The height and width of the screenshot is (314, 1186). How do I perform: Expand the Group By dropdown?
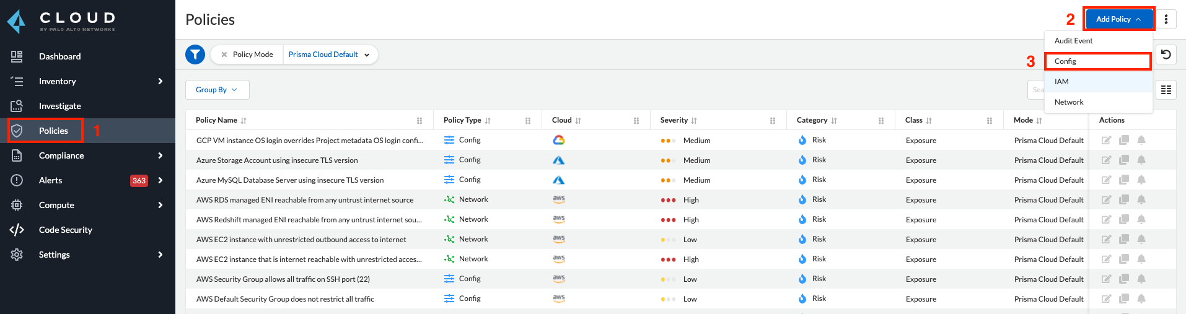coord(217,90)
